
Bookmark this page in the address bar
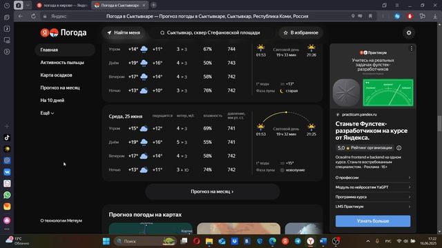tap(370, 17)
